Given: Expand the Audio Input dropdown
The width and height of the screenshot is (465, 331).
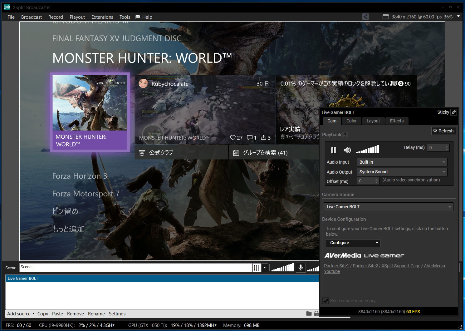Looking at the screenshot, I should pyautogui.click(x=402, y=162).
